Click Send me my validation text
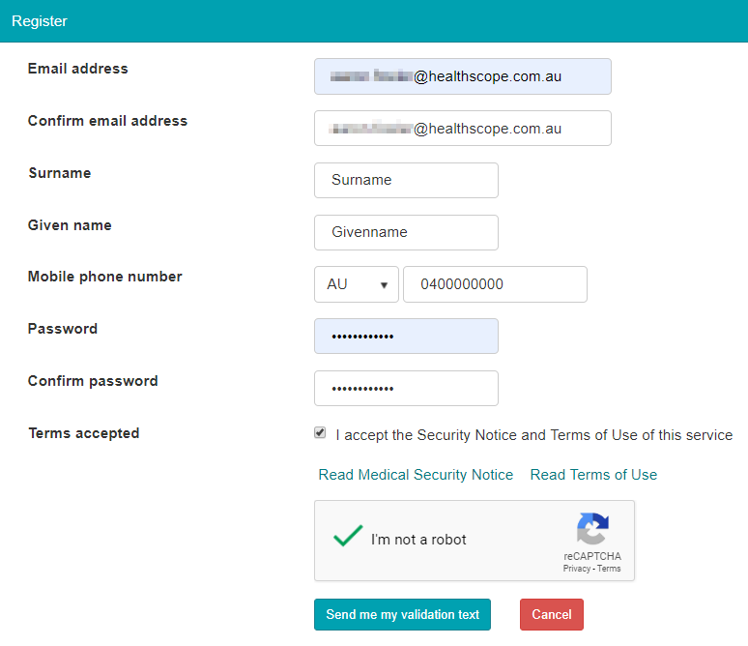This screenshot has height=646, width=748. (x=402, y=615)
